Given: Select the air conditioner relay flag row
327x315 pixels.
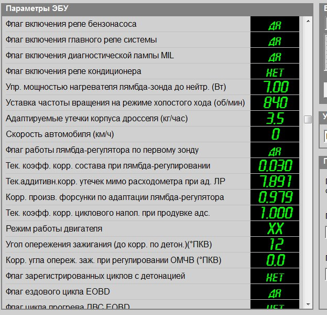Looking at the screenshot, I should pyautogui.click(x=126, y=71).
